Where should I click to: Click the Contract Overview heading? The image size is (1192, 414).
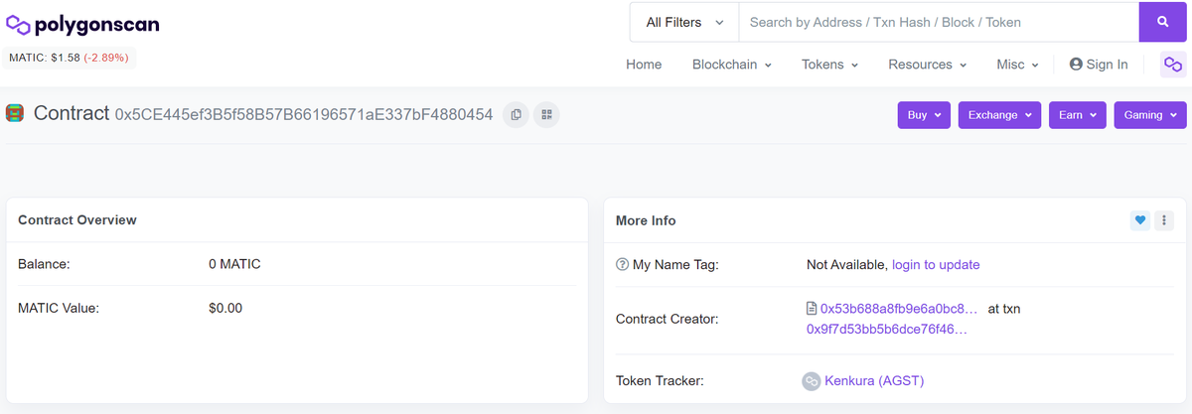click(x=77, y=220)
